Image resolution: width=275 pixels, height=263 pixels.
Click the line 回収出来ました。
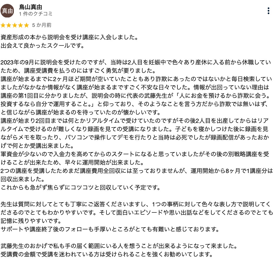pos(23,179)
